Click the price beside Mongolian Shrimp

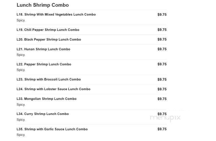pos(162,99)
